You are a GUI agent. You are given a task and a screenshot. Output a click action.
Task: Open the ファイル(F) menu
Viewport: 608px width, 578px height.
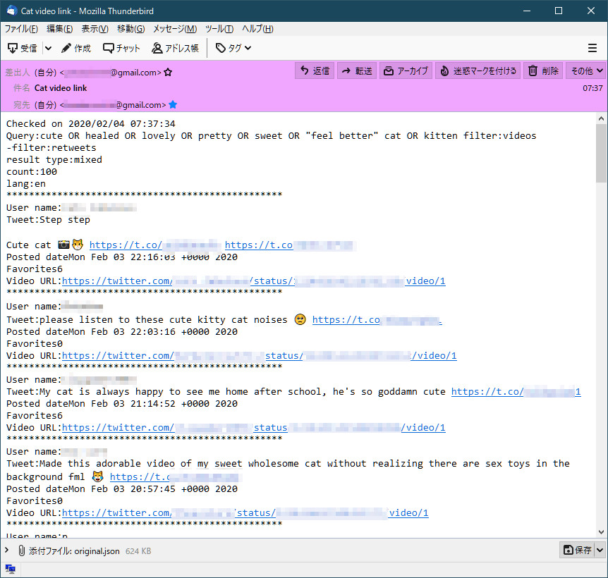click(x=21, y=29)
